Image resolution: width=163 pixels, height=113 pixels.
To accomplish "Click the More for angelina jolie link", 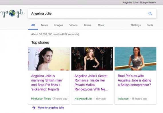I will [51, 108].
